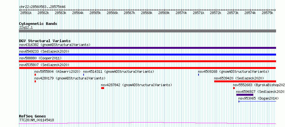The height and width of the screenshot is (127, 285).
Task: Open the nsv4514311 (gnomADStructuralVariants) label
Action: [x=118, y=71]
